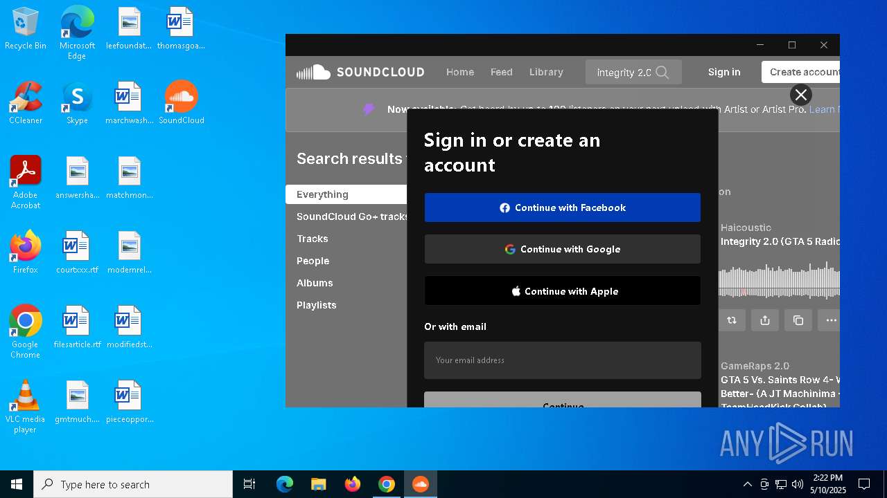Click the Continue button below email
The image size is (887, 498).
click(563, 400)
